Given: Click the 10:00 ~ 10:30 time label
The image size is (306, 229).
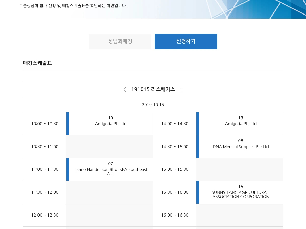Looking at the screenshot, I should pyautogui.click(x=45, y=124).
